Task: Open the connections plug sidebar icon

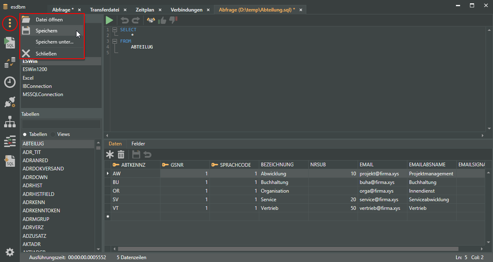Action: tap(10, 102)
